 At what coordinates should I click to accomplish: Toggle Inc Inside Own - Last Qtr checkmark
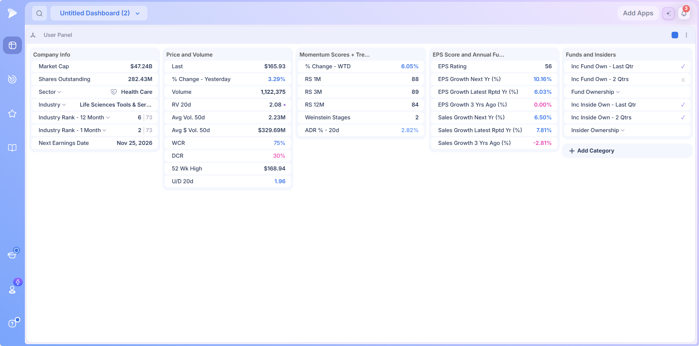683,105
